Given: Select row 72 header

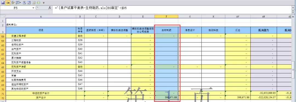Looking at the screenshot, I should pos(3,97).
